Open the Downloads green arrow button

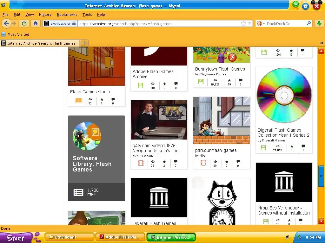point(319,23)
